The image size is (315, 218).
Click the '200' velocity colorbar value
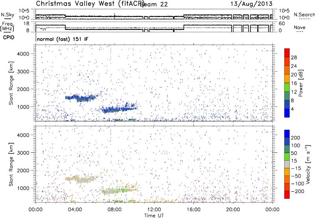click(296, 138)
